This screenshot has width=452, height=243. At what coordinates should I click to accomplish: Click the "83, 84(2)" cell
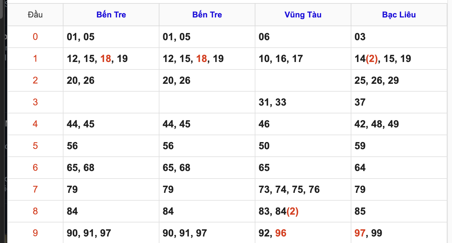[279, 211]
